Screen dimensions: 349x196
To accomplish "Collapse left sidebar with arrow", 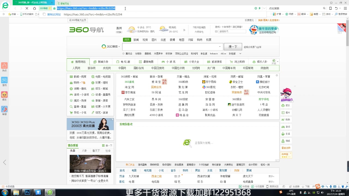I will tap(4, 162).
